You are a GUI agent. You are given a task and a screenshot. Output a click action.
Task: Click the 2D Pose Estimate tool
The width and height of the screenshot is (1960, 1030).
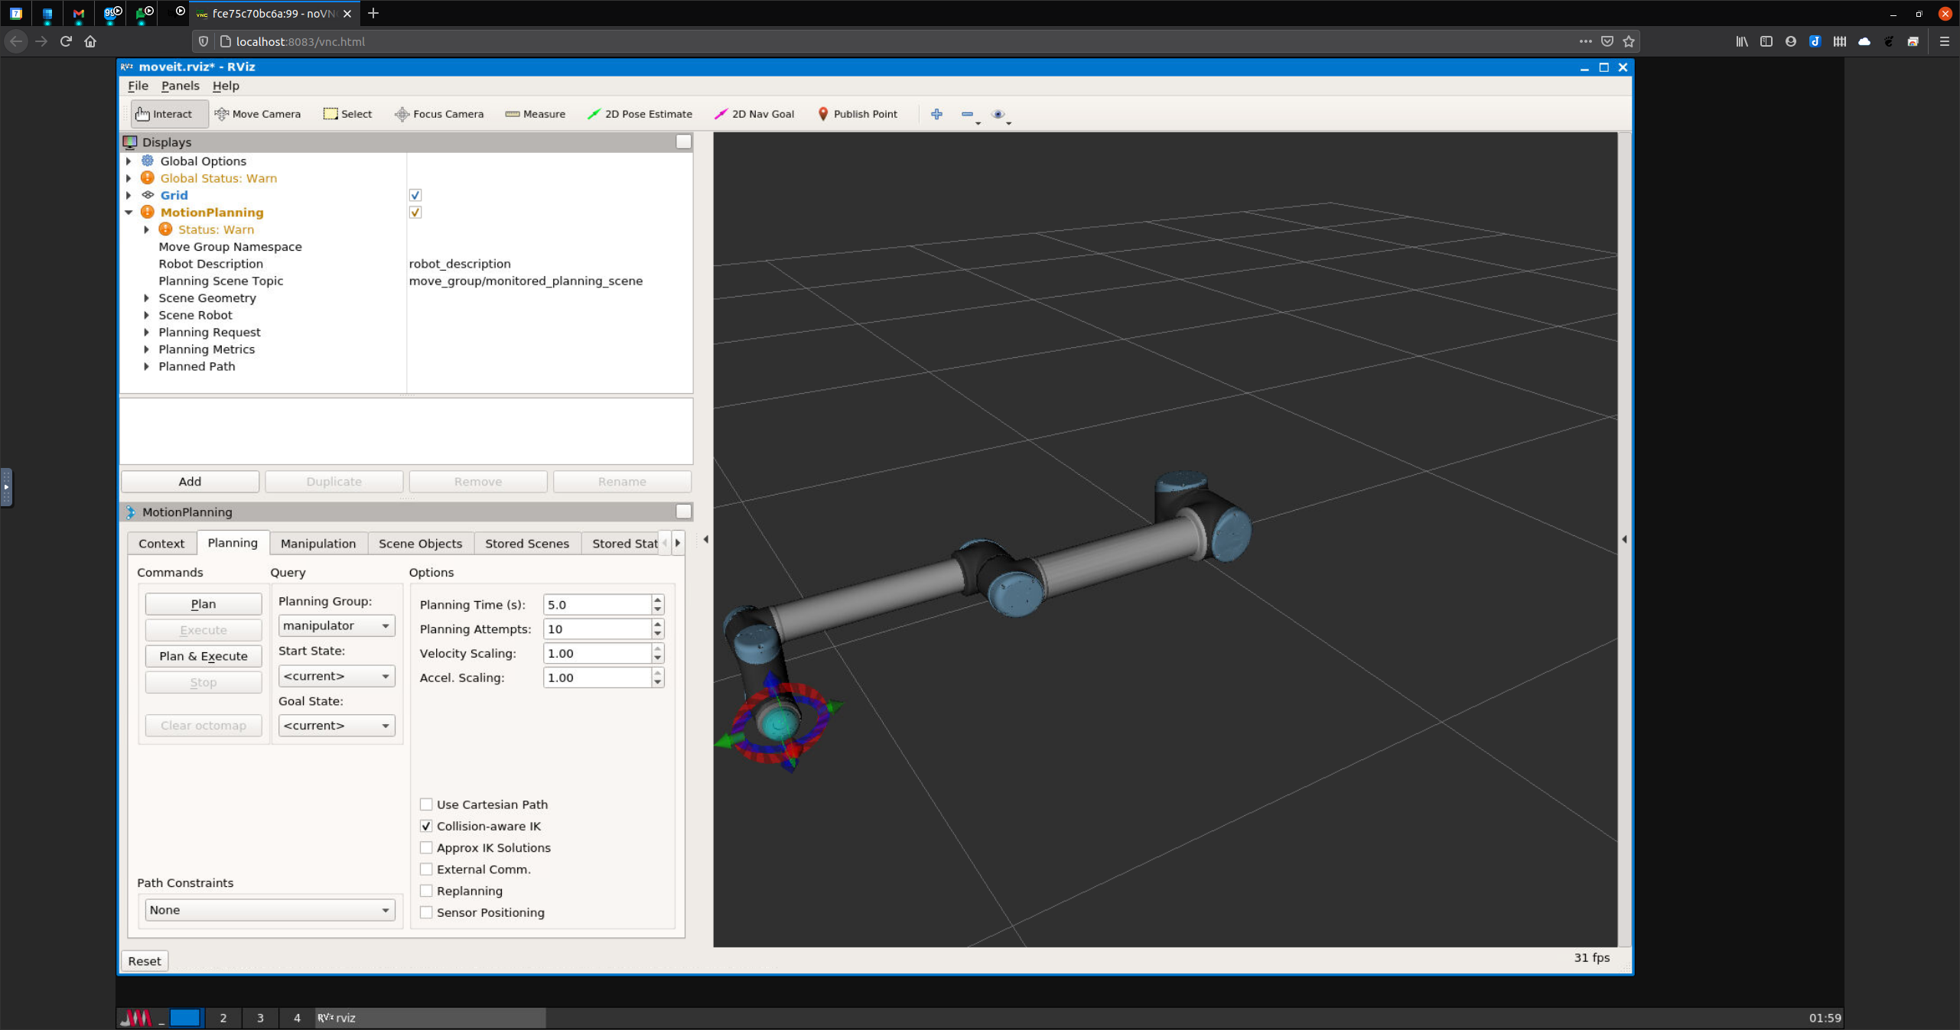pyautogui.click(x=640, y=112)
